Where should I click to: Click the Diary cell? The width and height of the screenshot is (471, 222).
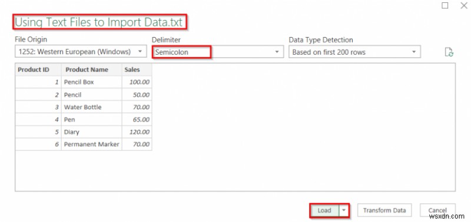click(92, 132)
